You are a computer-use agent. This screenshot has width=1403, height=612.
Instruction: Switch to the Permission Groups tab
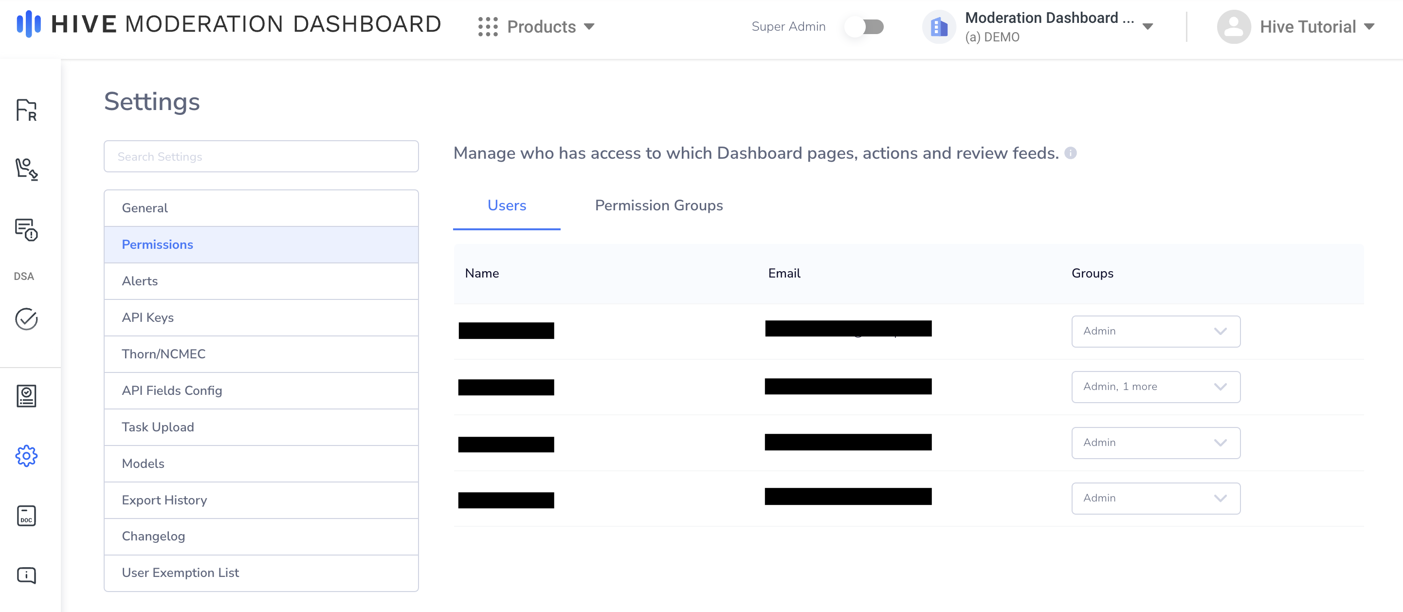pos(658,205)
